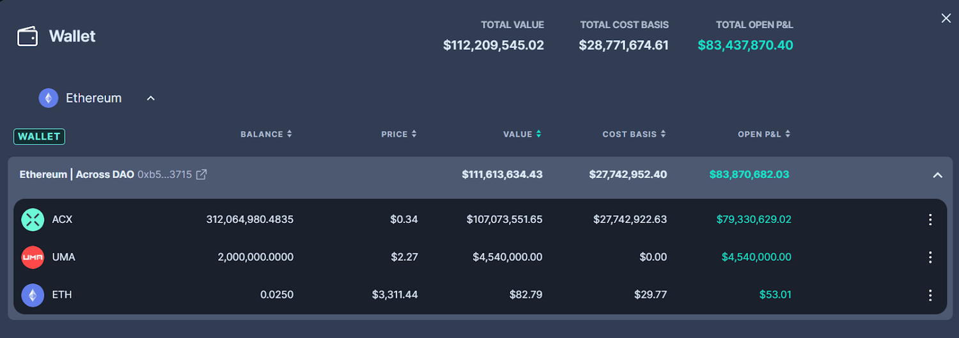Screen dimensions: 959x338
Task: Click the UMA token icon
Action: click(x=33, y=257)
